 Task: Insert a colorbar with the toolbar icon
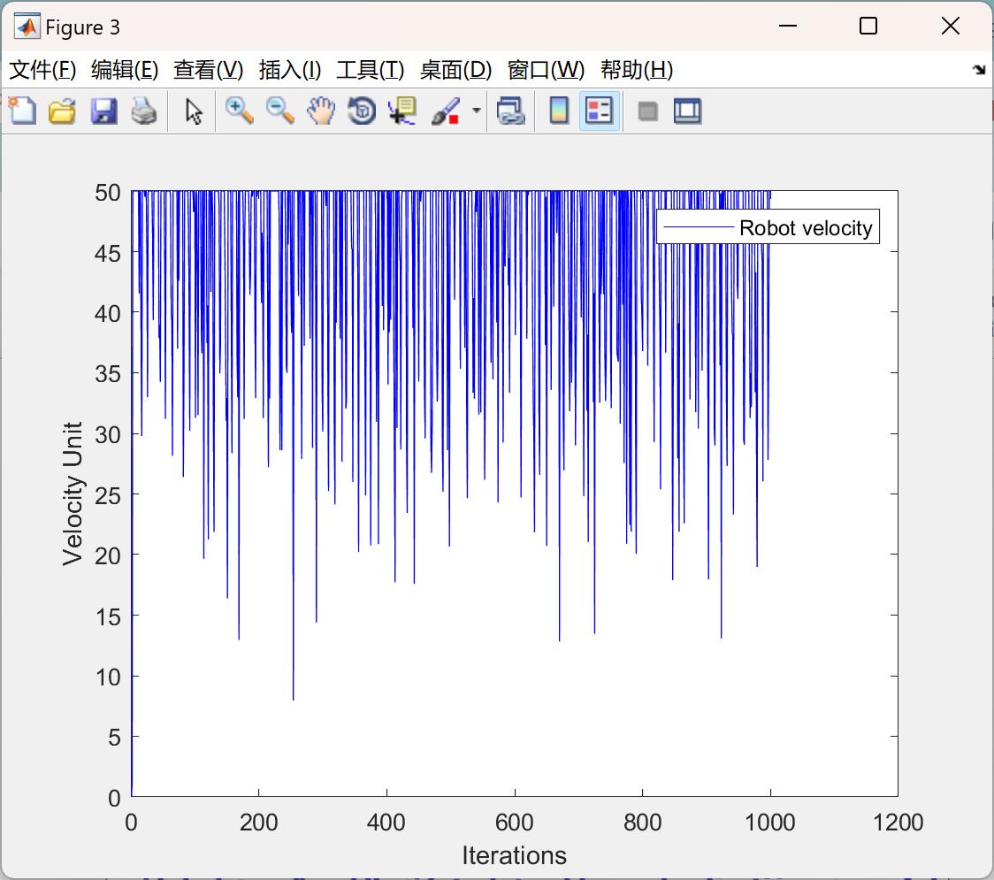tap(559, 111)
